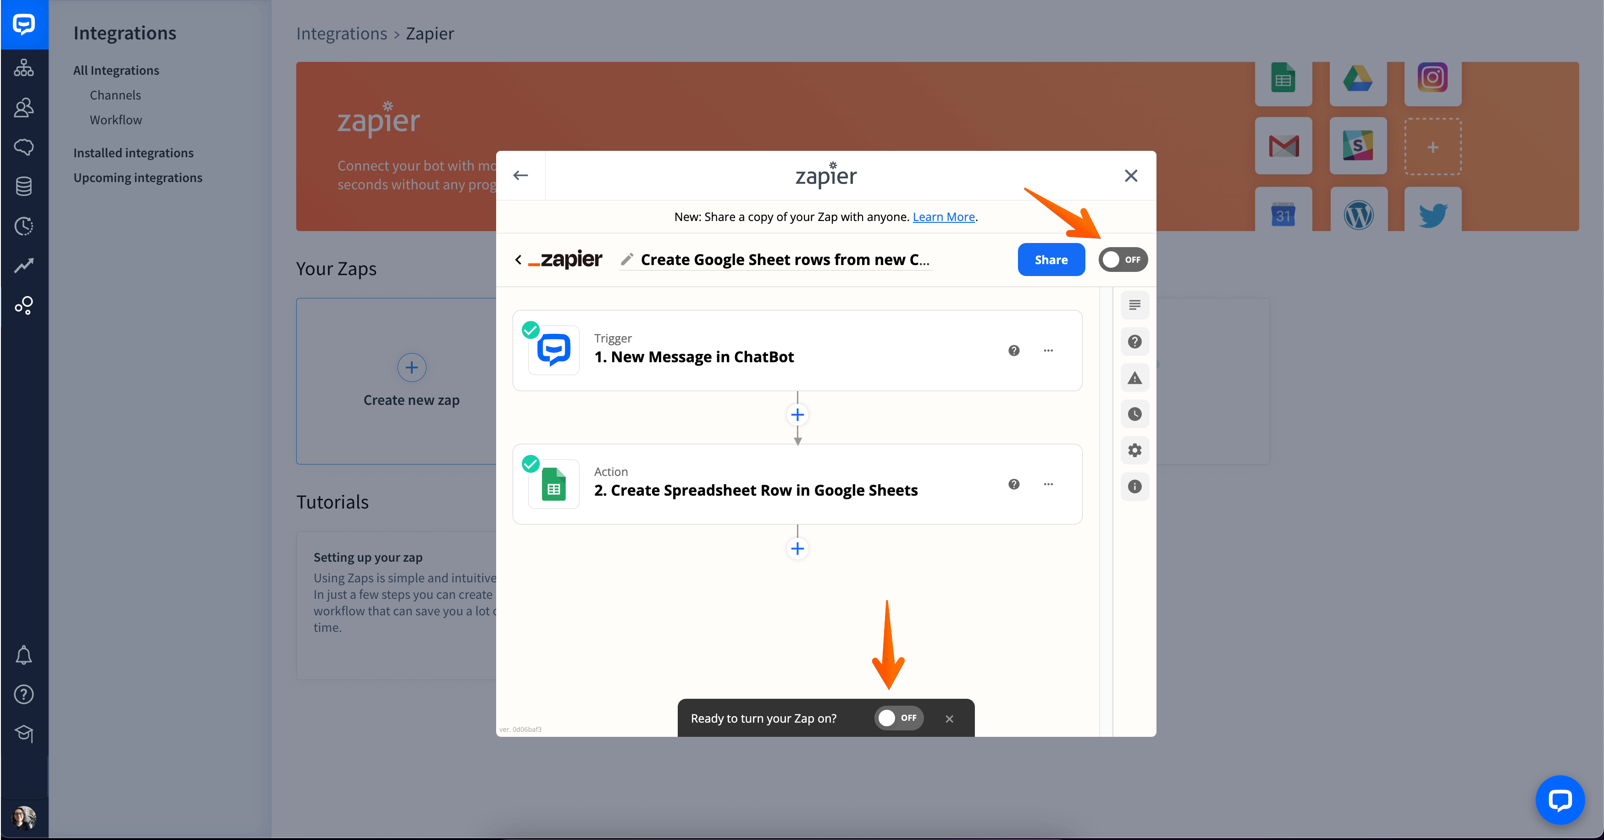
Task: Open the notifications bell icon
Action: coord(24,655)
